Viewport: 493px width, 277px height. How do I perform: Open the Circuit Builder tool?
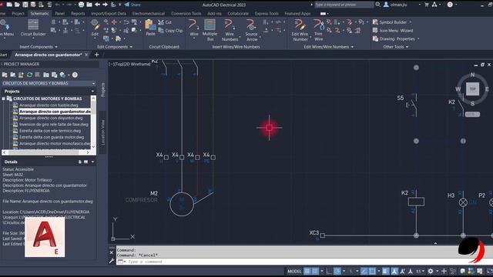tap(33, 28)
